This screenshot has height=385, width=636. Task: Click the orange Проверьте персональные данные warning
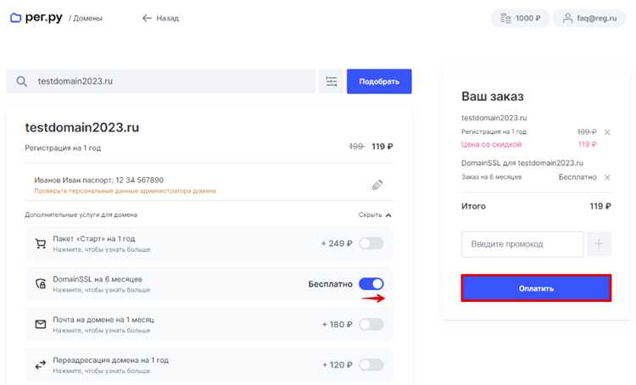(x=125, y=191)
